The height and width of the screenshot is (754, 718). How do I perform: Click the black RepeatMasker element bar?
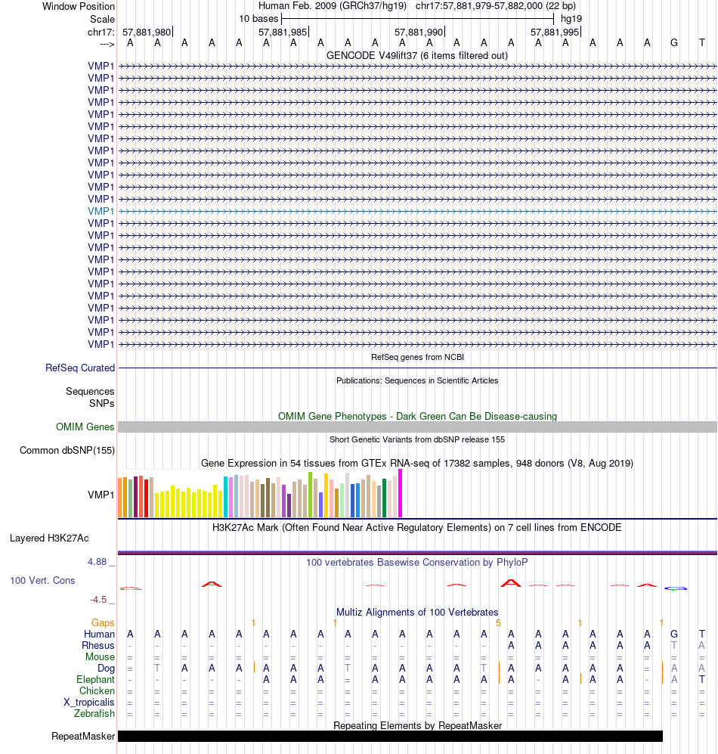click(x=390, y=736)
